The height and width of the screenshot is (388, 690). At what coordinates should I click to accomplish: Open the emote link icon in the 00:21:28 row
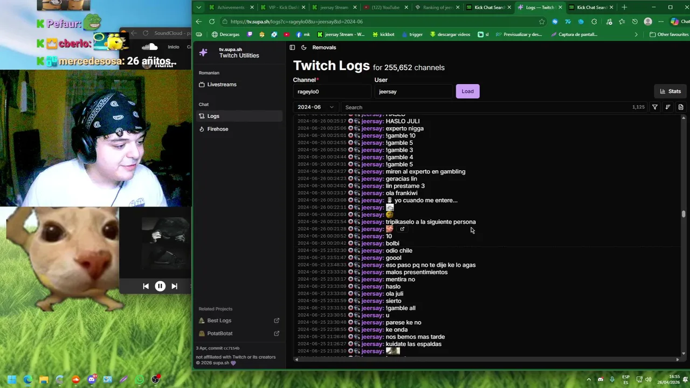tap(402, 229)
